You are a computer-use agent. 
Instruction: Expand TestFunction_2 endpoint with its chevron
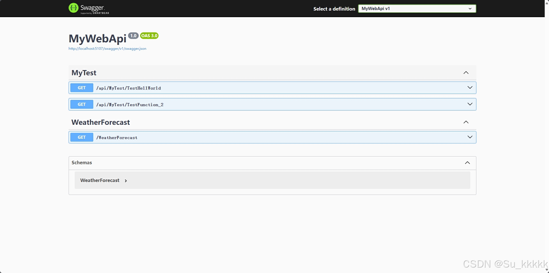click(x=470, y=104)
